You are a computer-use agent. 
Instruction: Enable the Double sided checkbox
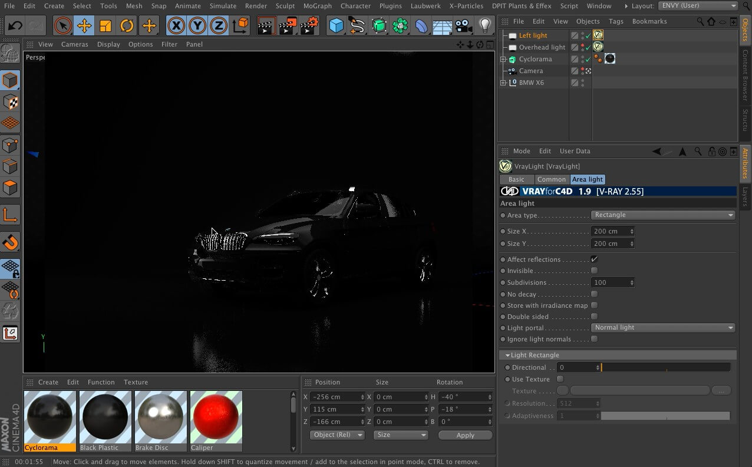[x=594, y=317]
